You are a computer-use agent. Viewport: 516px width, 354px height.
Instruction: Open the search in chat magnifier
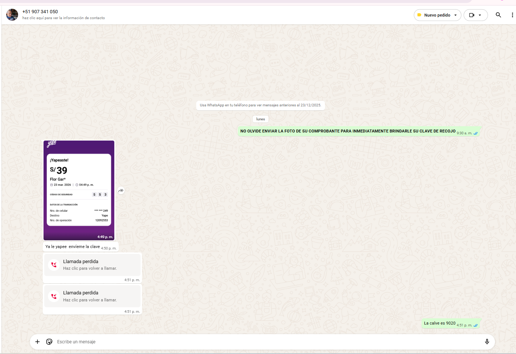[498, 15]
